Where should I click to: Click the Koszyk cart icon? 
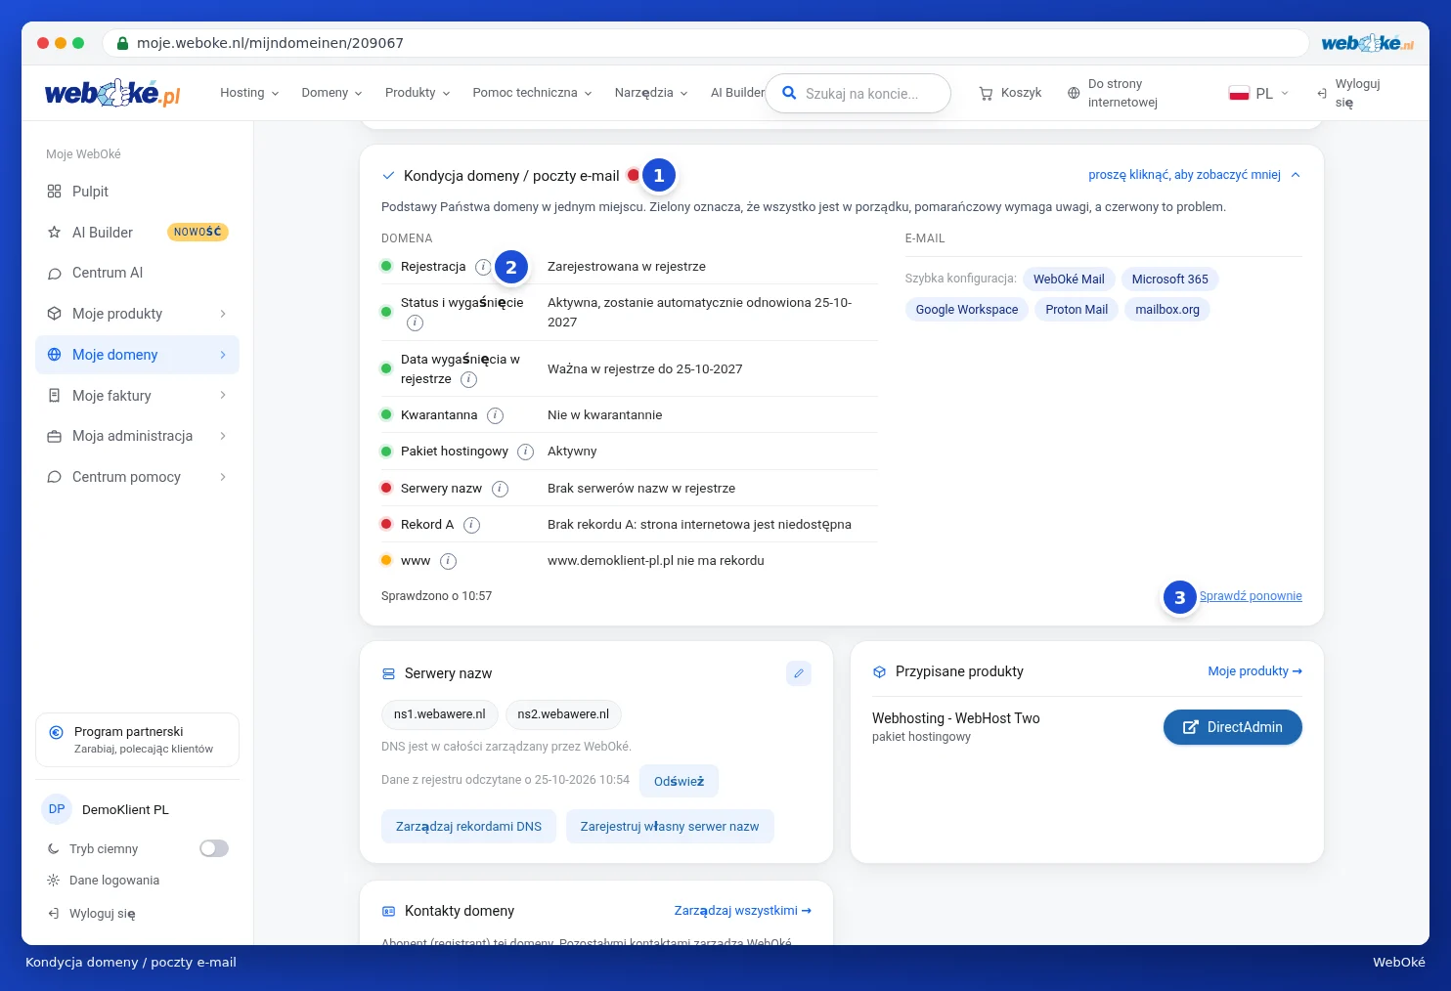tap(986, 94)
